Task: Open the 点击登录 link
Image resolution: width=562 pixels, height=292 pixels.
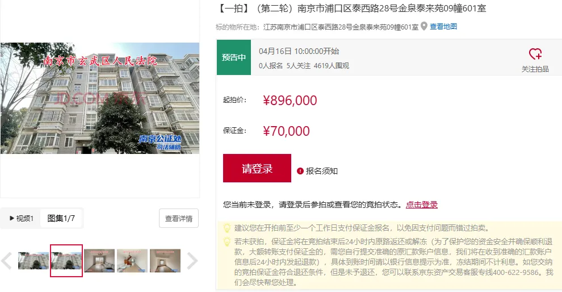Action: pyautogui.click(x=421, y=205)
